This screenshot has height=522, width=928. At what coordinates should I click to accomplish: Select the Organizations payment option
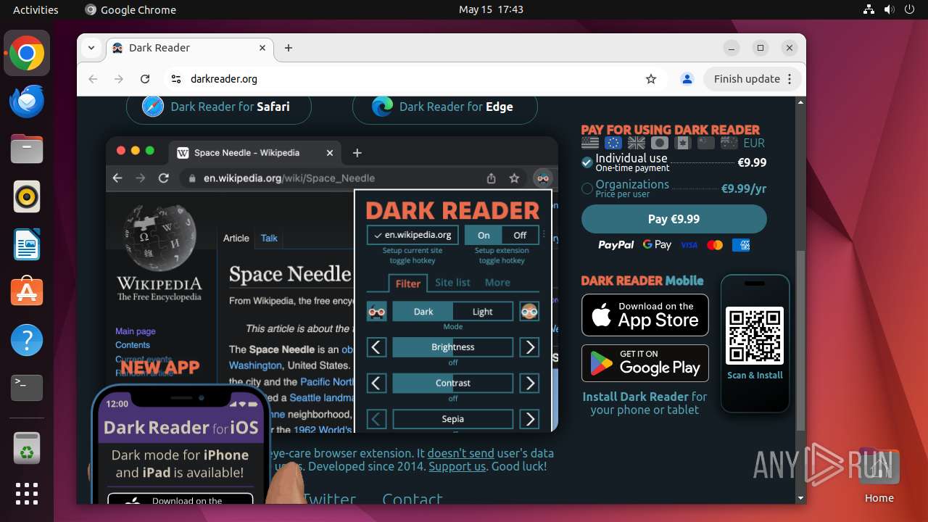coord(674,188)
